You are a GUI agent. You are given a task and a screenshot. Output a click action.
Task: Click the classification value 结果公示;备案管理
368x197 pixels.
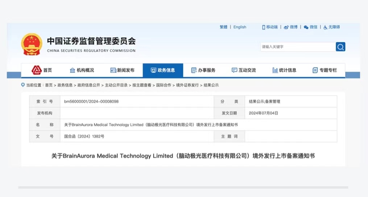tap(265, 102)
